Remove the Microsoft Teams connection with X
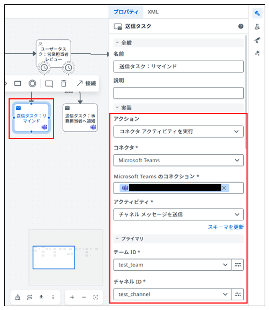 (x=224, y=188)
